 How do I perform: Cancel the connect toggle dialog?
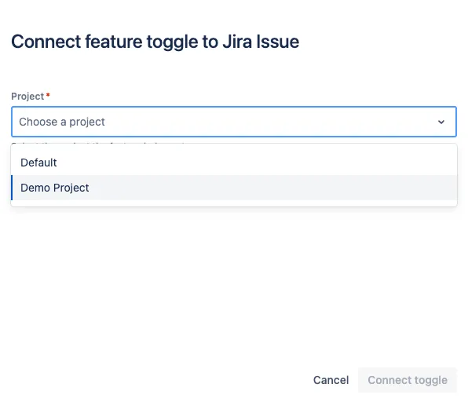pos(331,380)
